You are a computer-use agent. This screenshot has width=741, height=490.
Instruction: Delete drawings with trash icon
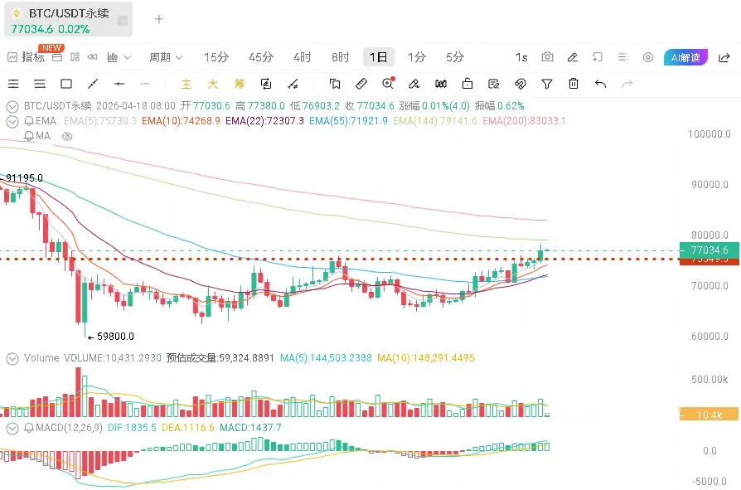click(x=574, y=84)
